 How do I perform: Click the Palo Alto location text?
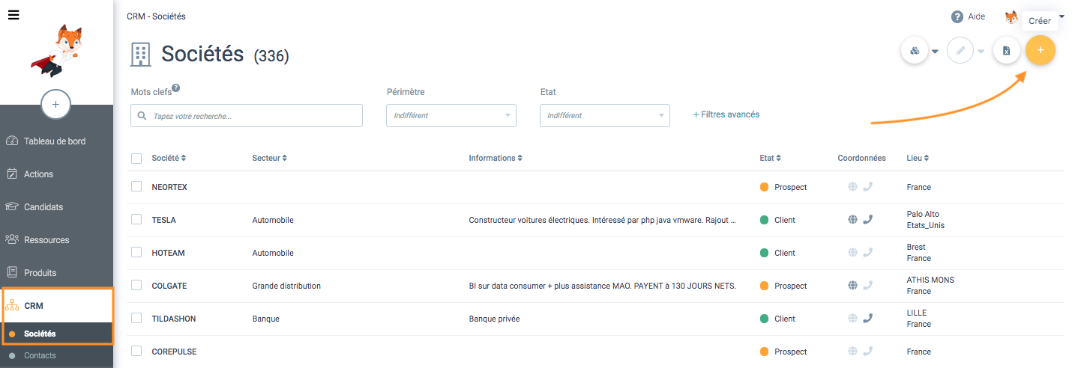pyautogui.click(x=923, y=214)
